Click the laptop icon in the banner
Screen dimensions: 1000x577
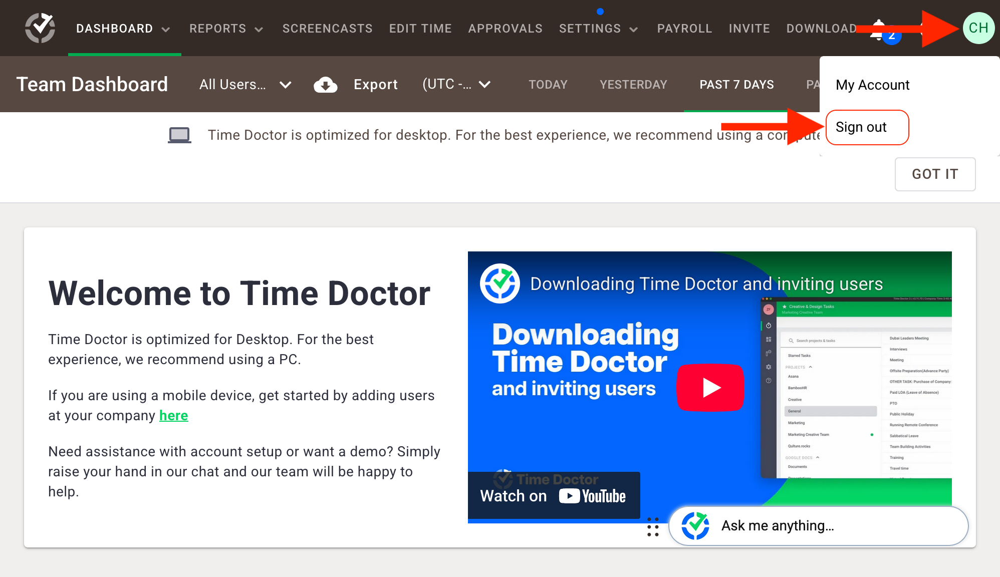[179, 134]
